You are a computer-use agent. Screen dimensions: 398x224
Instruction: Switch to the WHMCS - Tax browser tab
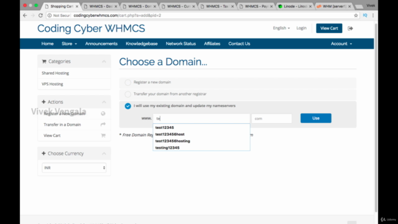217,6
